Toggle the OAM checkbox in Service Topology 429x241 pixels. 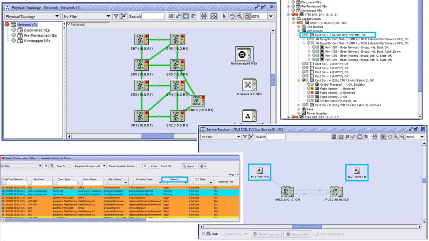204,234
